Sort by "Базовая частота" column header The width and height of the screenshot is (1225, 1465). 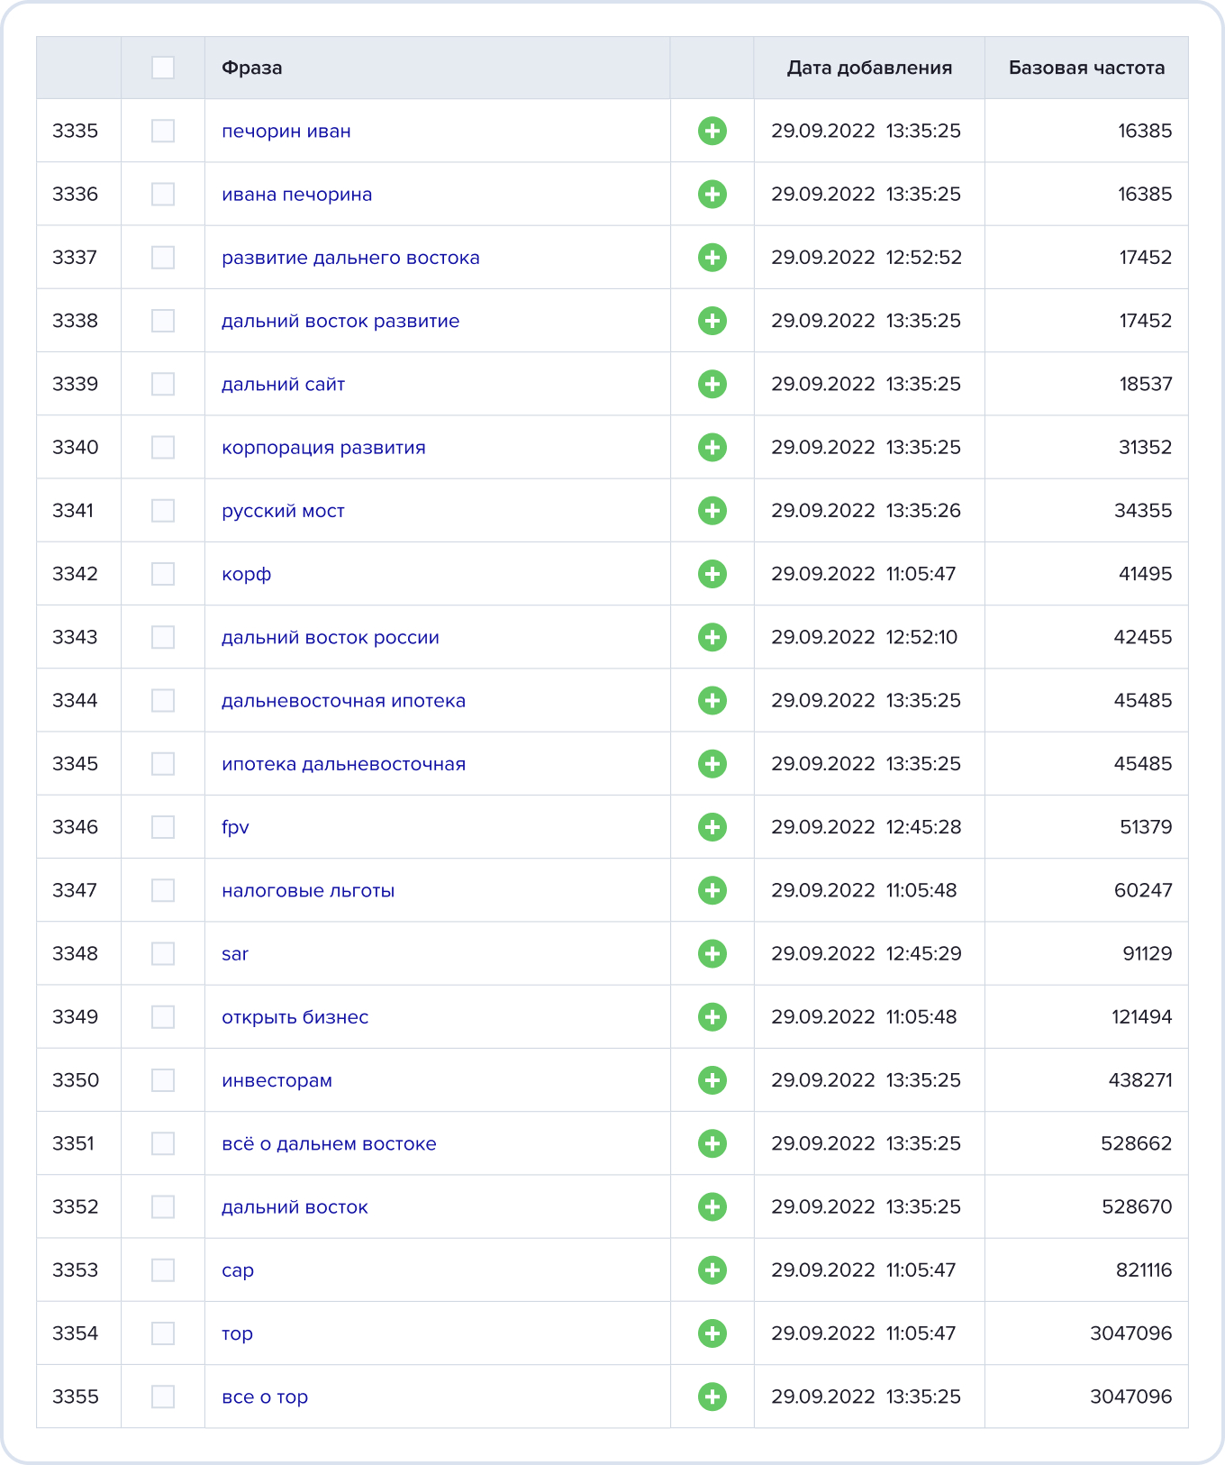click(1086, 68)
